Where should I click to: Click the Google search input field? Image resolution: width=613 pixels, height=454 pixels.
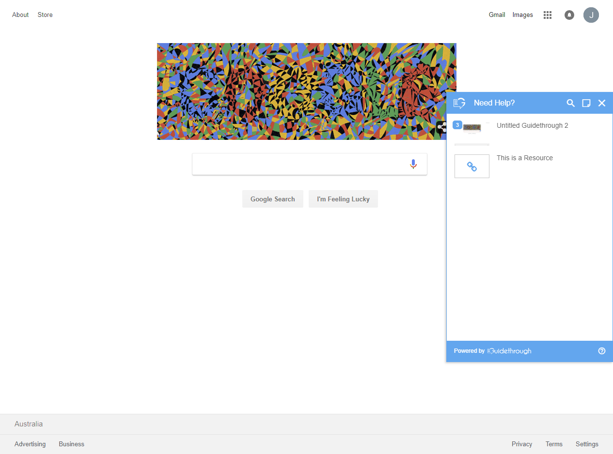(310, 164)
